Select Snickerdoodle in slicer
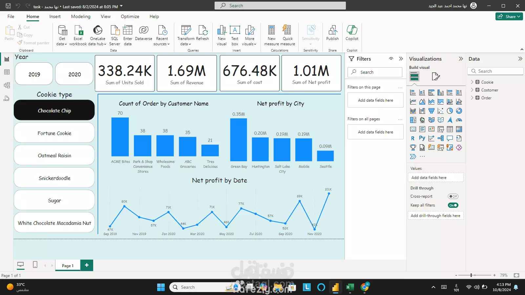 [54, 178]
